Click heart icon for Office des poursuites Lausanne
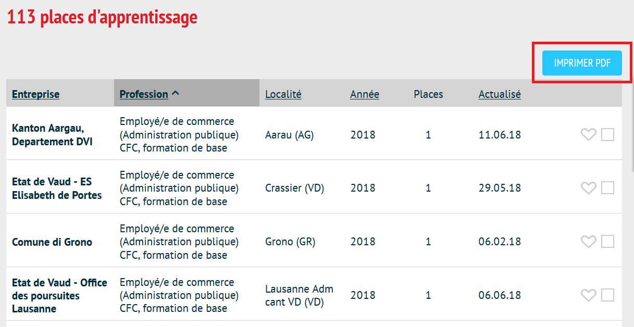 coord(588,295)
